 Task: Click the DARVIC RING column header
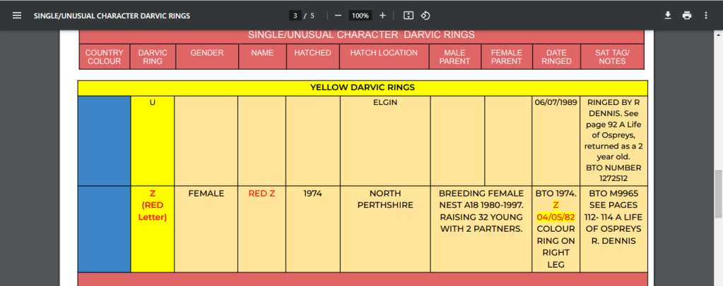pyautogui.click(x=152, y=57)
